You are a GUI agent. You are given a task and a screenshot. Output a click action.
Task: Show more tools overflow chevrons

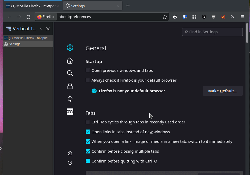coord(232,17)
